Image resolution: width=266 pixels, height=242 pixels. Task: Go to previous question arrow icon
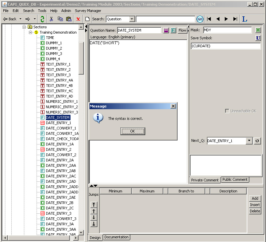pyautogui.click(x=218, y=19)
